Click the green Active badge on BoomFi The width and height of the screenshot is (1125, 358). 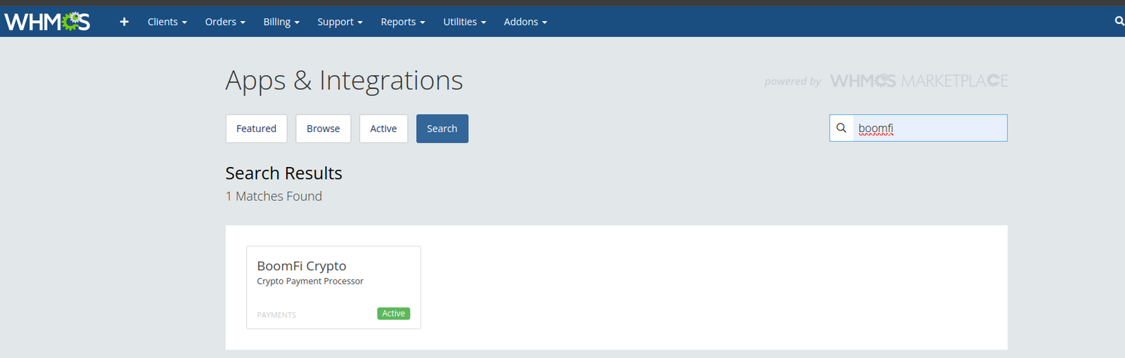tap(394, 314)
